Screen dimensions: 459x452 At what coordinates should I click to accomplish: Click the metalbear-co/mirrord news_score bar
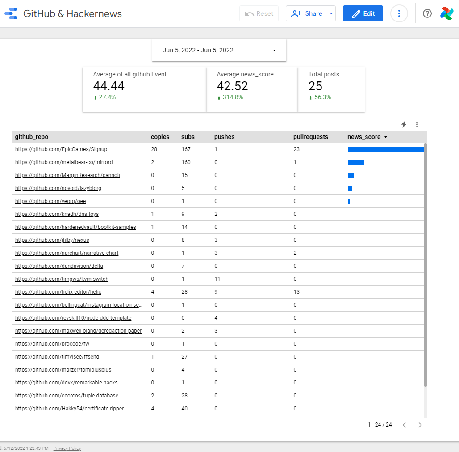(x=356, y=162)
